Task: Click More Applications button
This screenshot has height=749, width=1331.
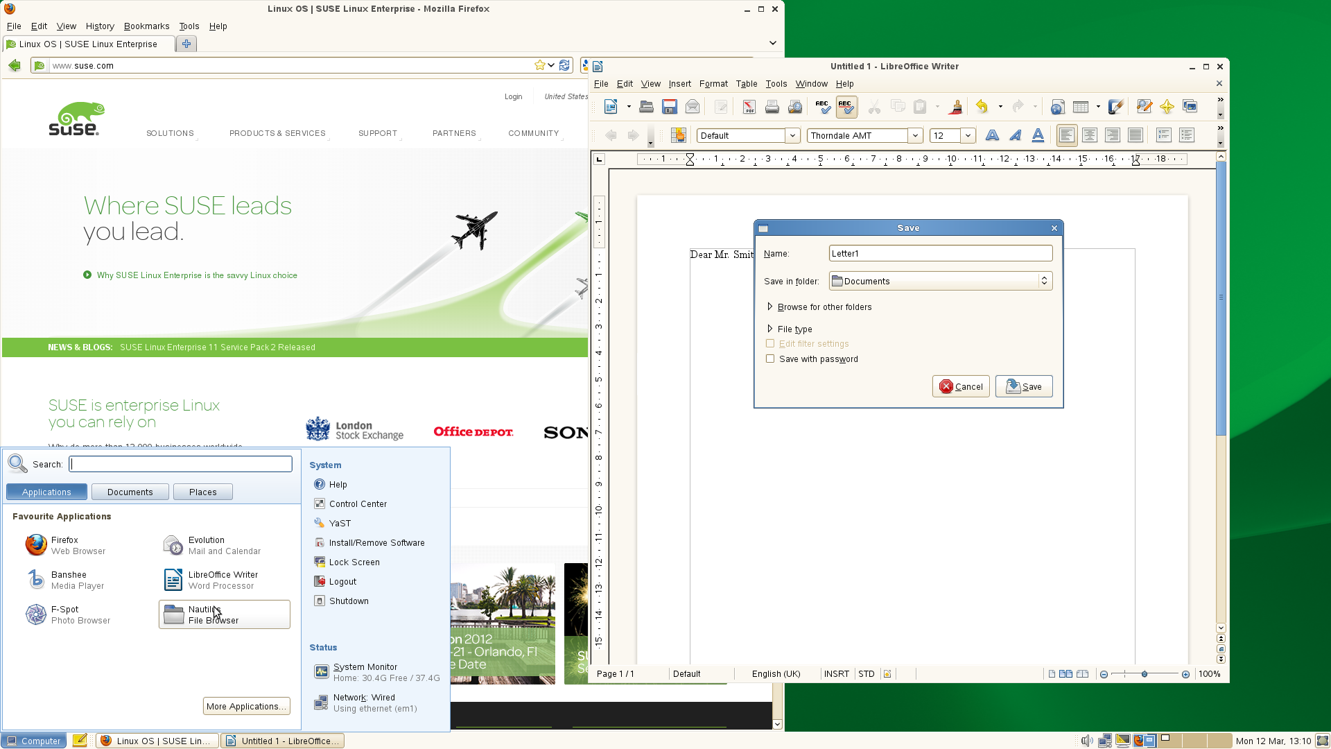Action: tap(246, 706)
